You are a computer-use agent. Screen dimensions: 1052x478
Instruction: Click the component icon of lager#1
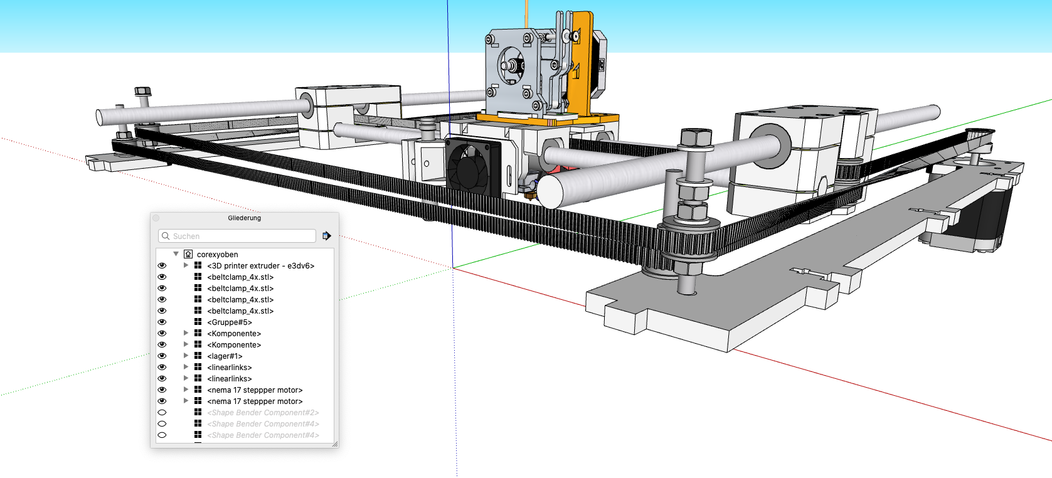tap(198, 356)
